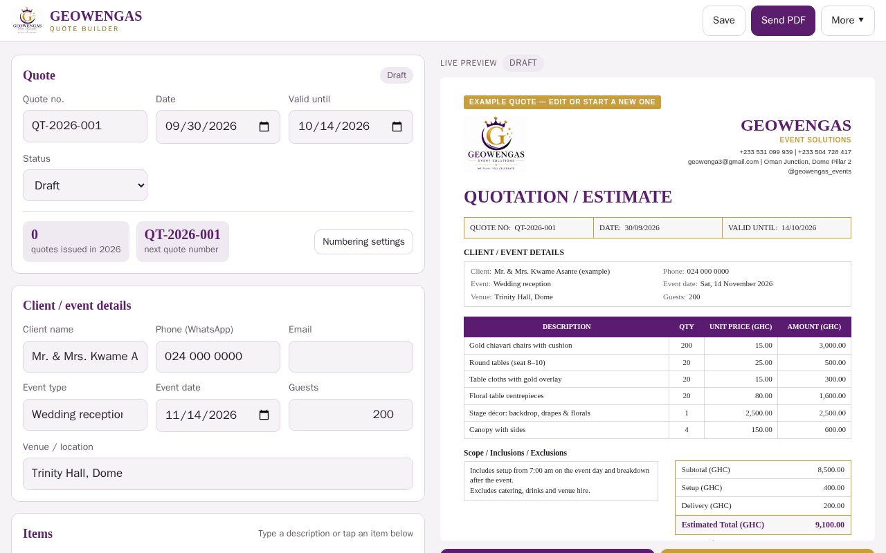Click the Phone (WhatsApp) field
This screenshot has height=553, width=886.
(218, 357)
